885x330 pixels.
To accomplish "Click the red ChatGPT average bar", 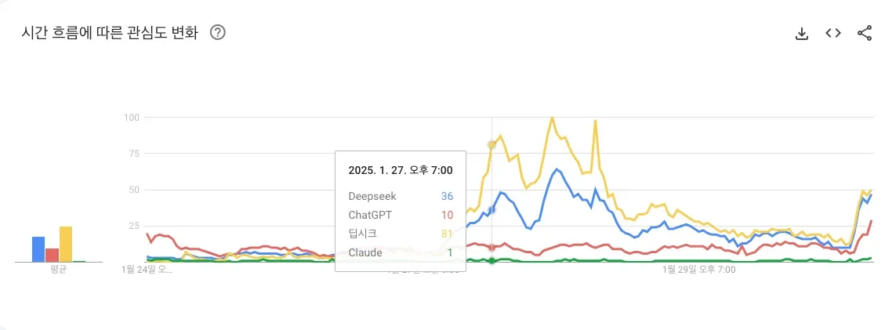I will [52, 255].
